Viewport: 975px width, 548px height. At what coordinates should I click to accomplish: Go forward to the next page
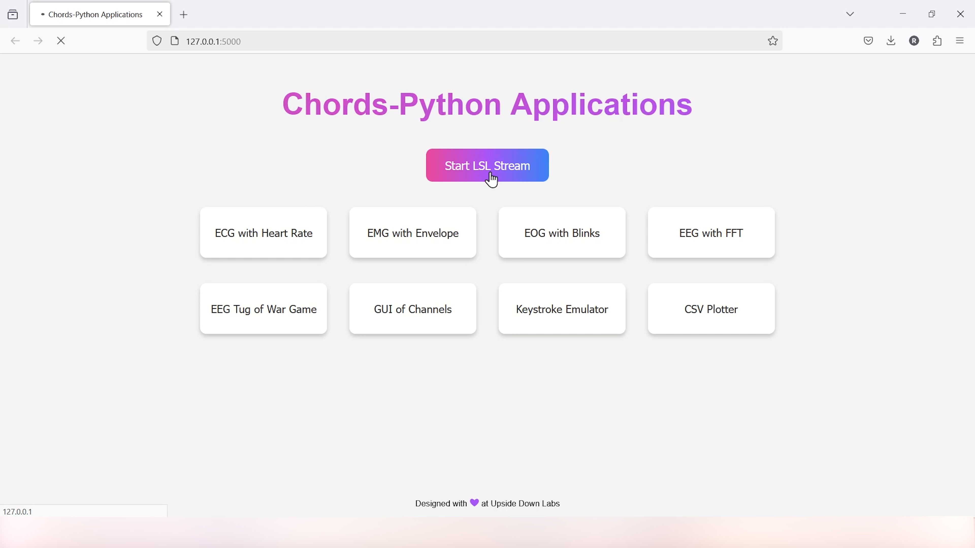38,41
